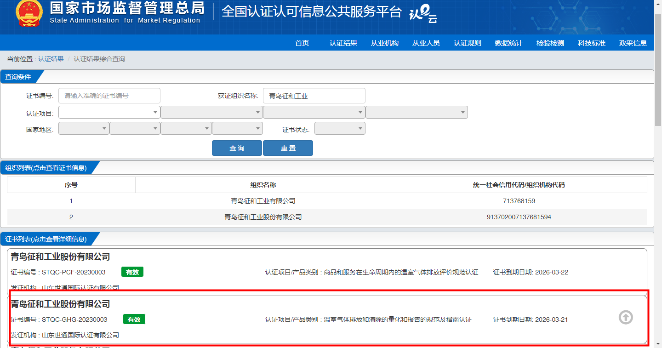Expand the third 认证项目 dropdown
Viewport: 662px width, 348px height.
coord(314,112)
